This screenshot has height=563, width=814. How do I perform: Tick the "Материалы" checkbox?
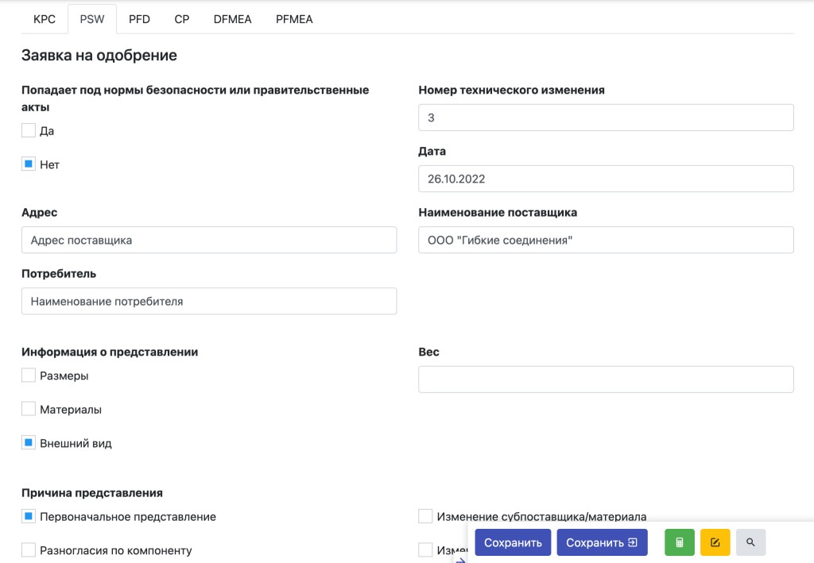(29, 408)
